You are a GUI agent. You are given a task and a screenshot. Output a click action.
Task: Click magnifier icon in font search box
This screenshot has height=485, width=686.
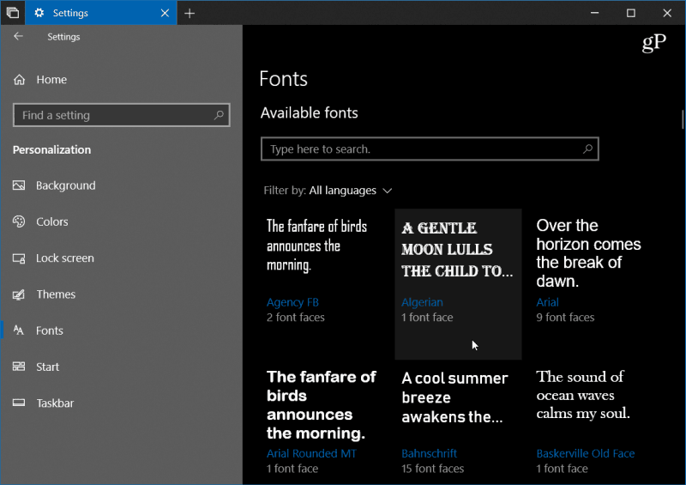pyautogui.click(x=587, y=149)
